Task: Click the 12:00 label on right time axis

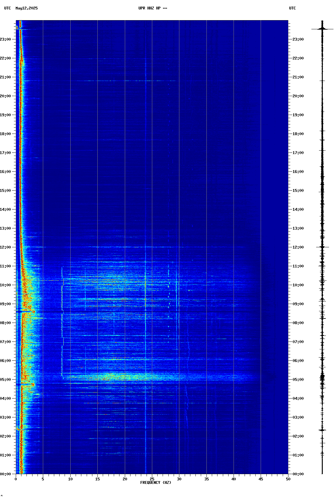Action: coord(298,247)
